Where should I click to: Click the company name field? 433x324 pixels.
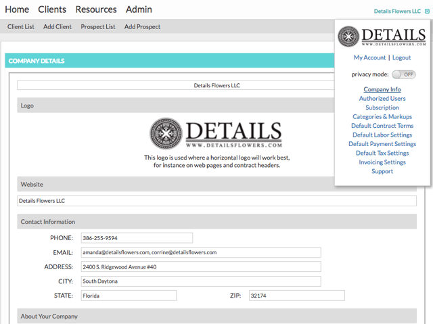[x=176, y=85]
